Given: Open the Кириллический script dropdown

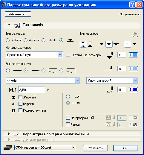Looking at the screenshot, I should point(112,80).
